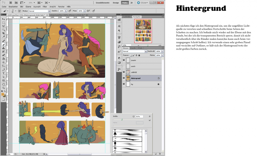Viewport: 257px width, 156px height.
Task: Open the Datei menu
Action: pos(4,7)
